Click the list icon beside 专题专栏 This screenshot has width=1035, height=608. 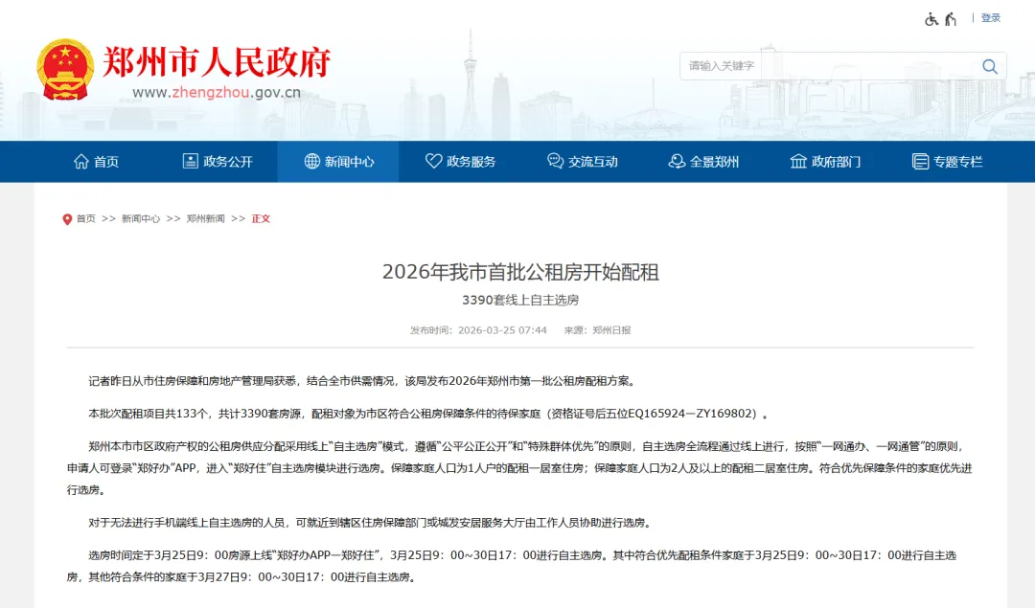tap(920, 161)
